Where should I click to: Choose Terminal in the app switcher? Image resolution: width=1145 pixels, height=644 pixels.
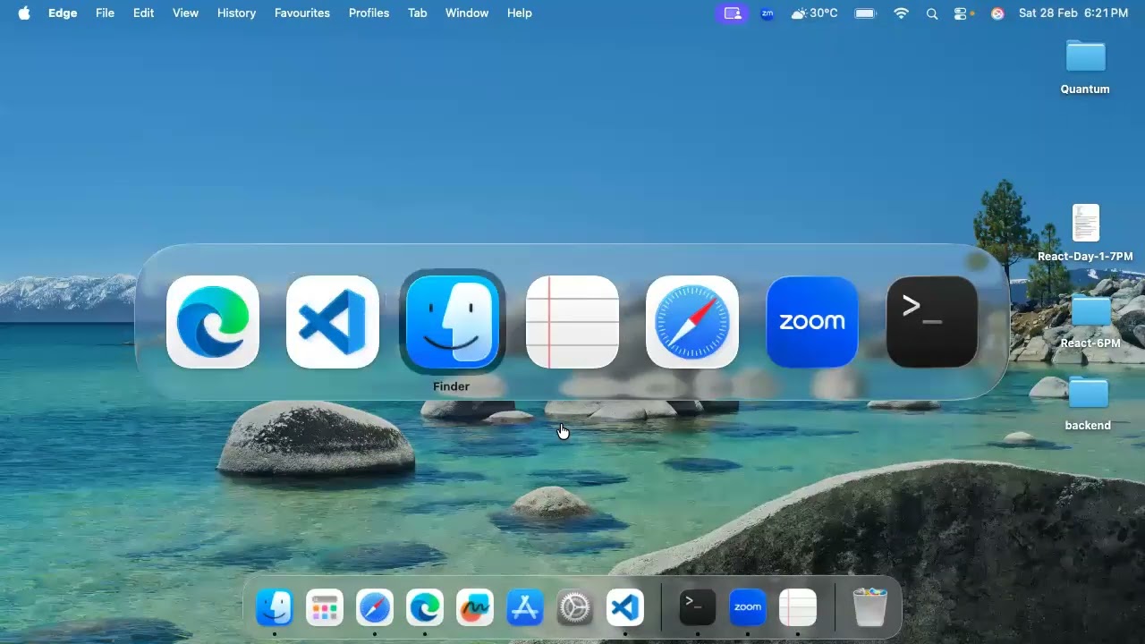coord(932,322)
